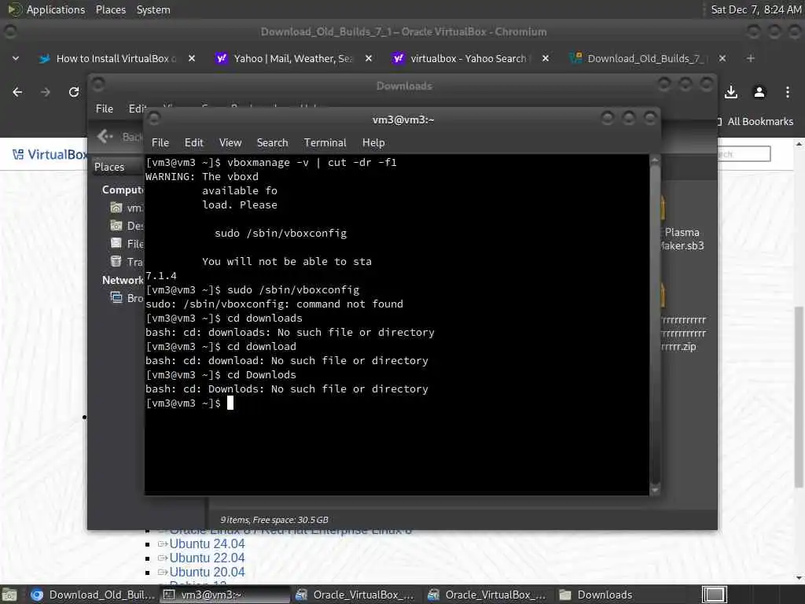Viewport: 805px width, 604px height.
Task: Select the vm3 home folder icon in sidebar
Action: click(x=116, y=208)
